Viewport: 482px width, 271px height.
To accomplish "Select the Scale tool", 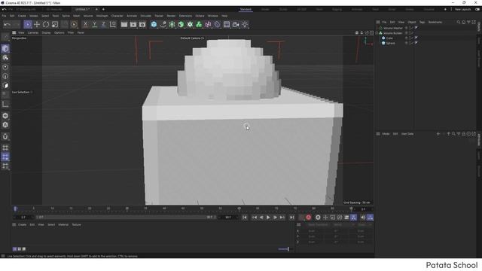I will [x=55, y=24].
